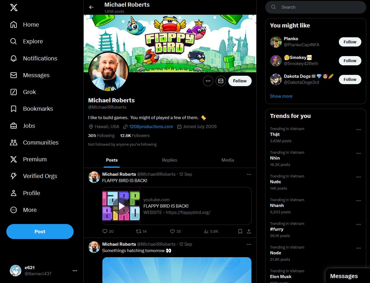This screenshot has height=283, width=370.
Task: Open the Explore search page
Action: pyautogui.click(x=26, y=41)
